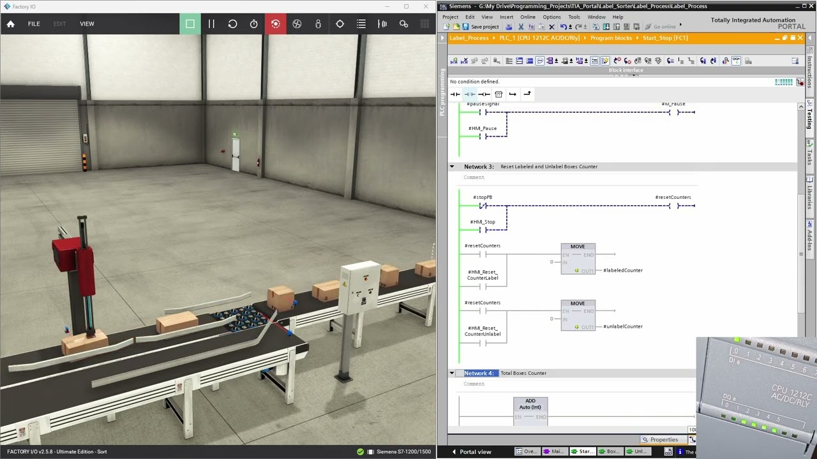Open Factory IO time scale control
The height and width of the screenshot is (459, 817).
coord(254,24)
